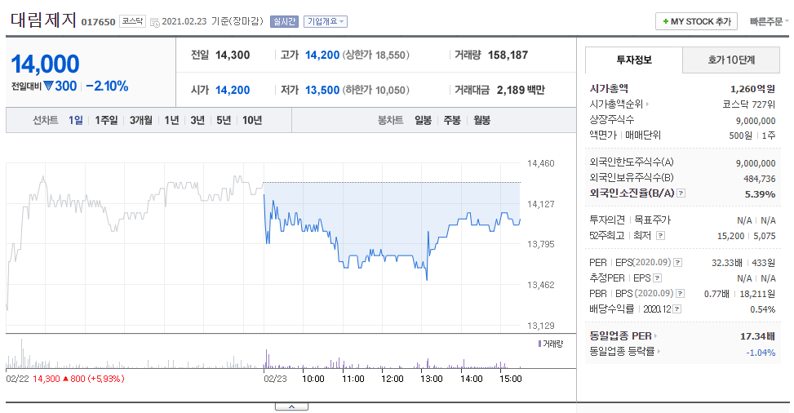Viewport: 794px width, 413px height.
Task: Click the MY STOCK 추가 button
Action: pos(696,21)
